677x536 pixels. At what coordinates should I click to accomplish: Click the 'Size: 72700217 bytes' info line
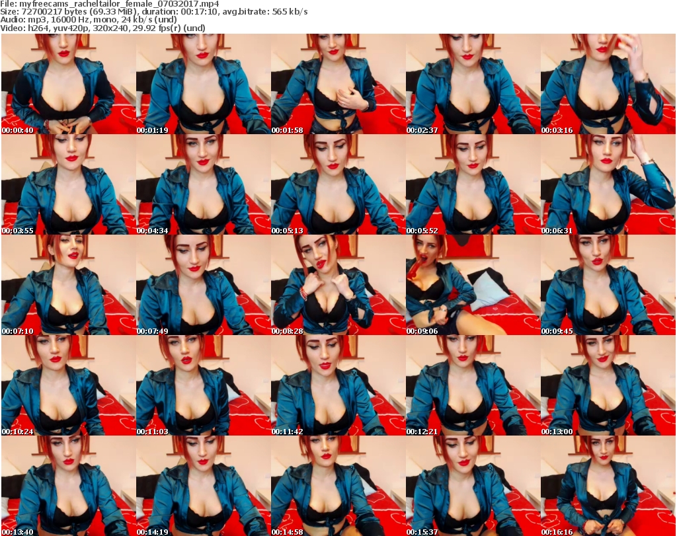click(x=153, y=12)
